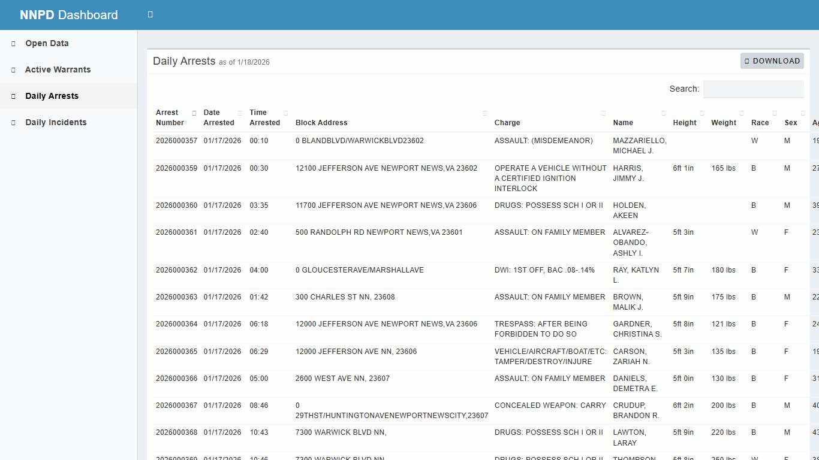Screen dimensions: 819x460
Task: Click the Open Data sidebar icon
Action: tap(13, 43)
